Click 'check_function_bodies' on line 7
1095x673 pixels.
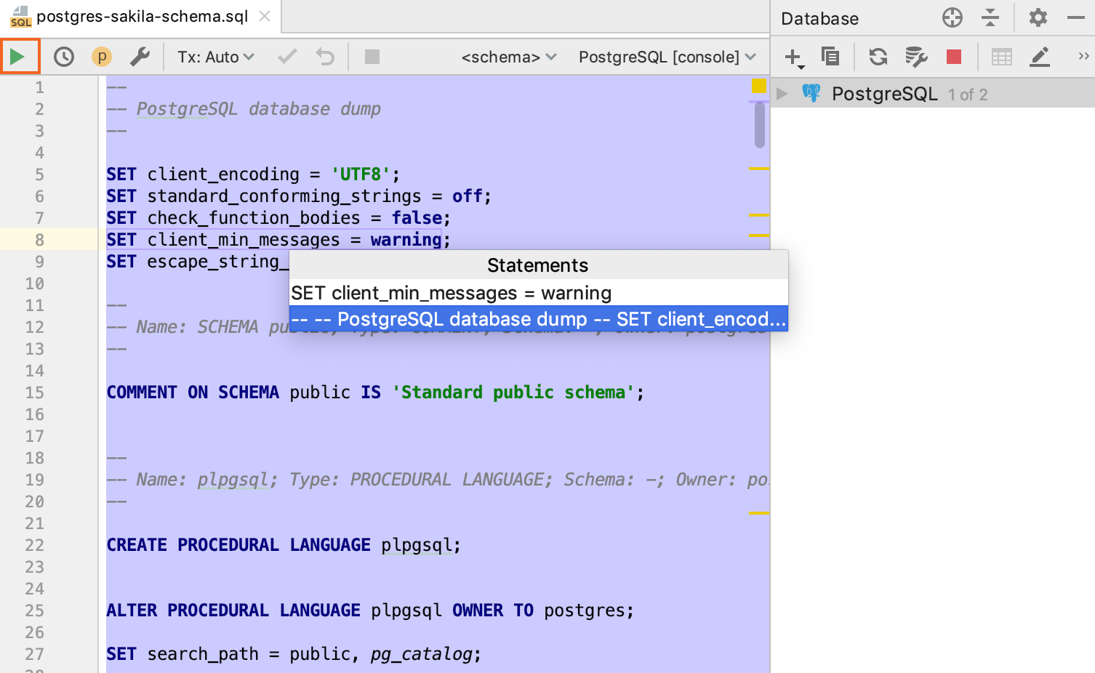[x=254, y=218]
